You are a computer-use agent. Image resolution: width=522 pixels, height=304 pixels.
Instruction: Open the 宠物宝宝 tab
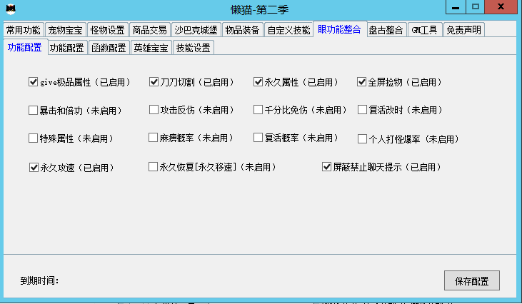66,30
